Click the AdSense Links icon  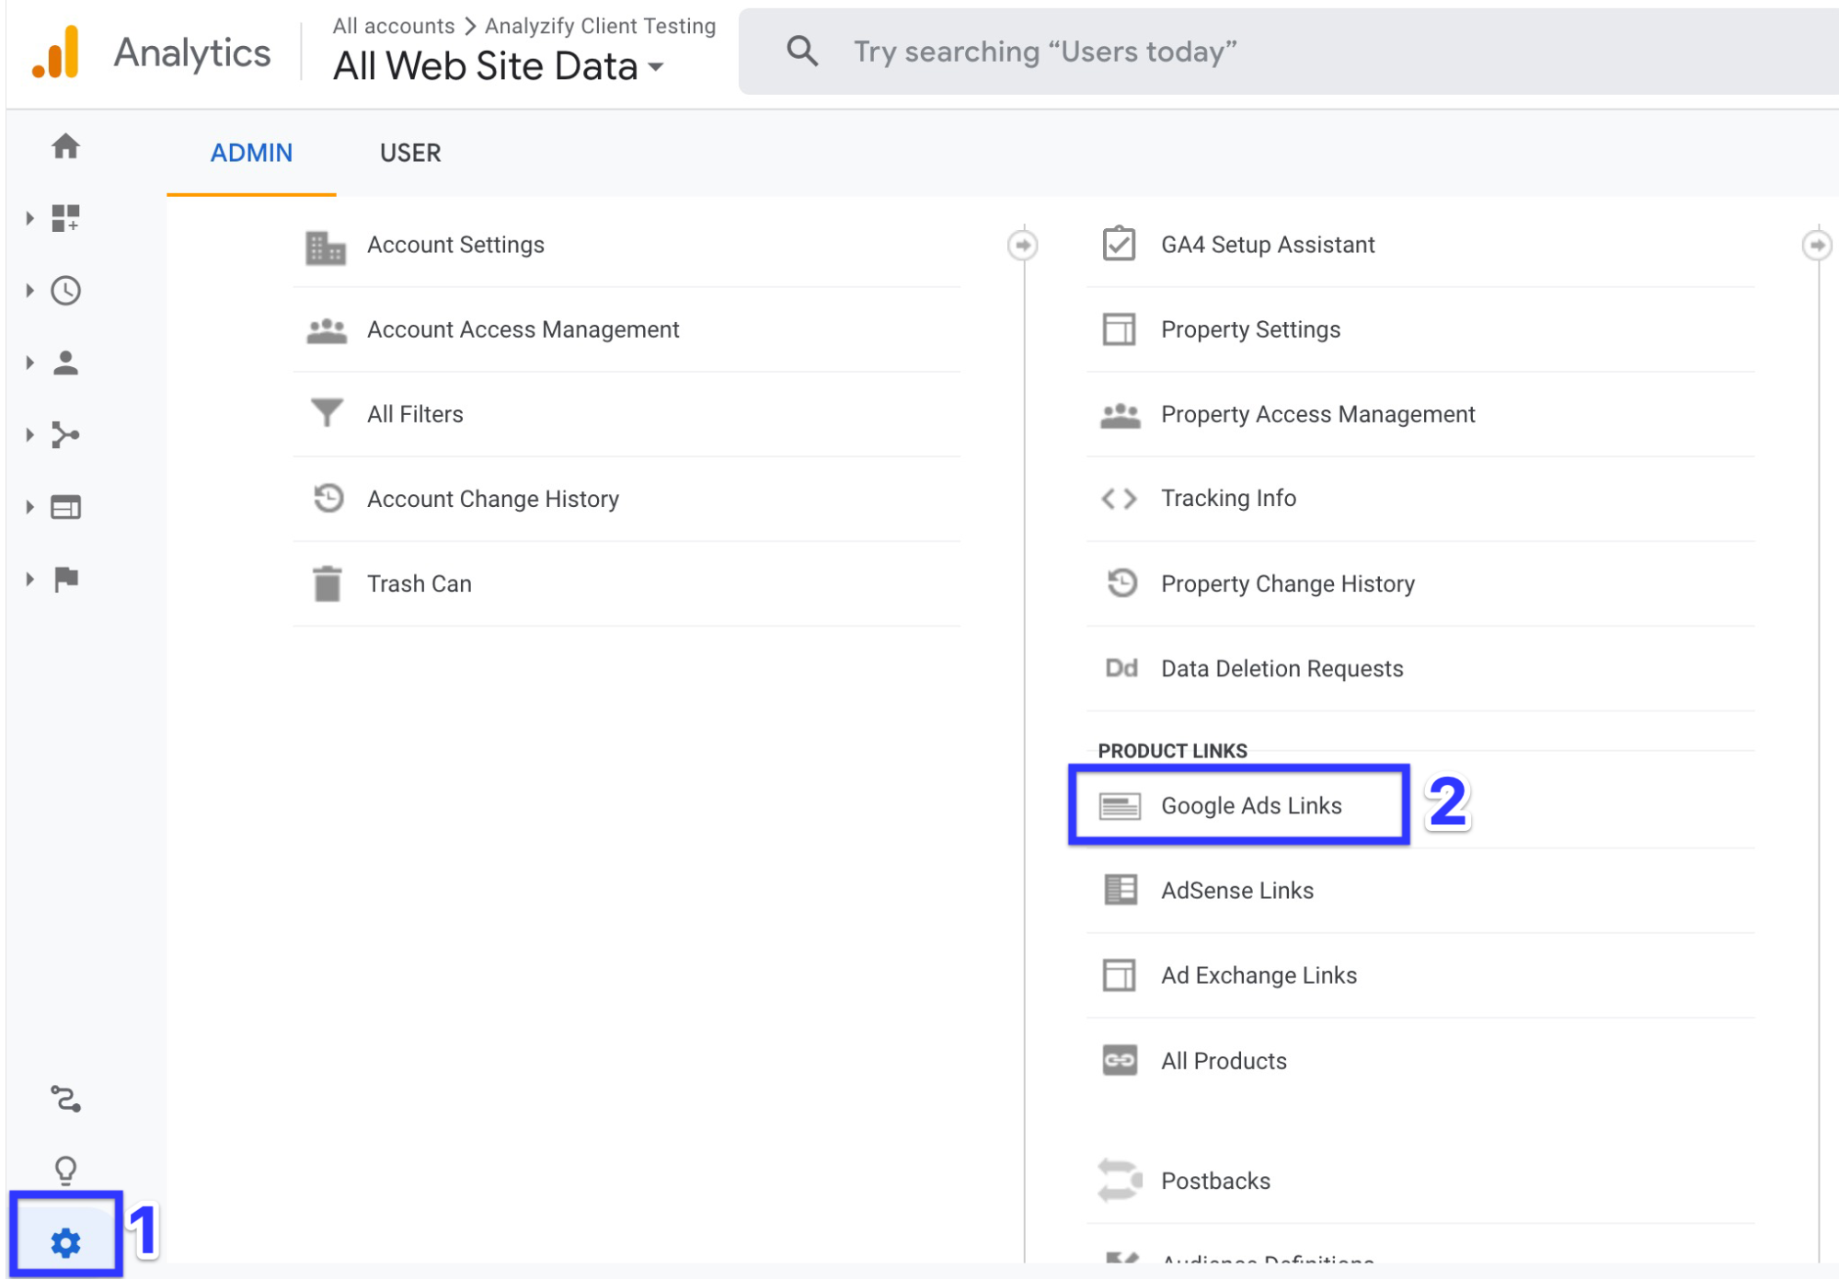point(1120,890)
